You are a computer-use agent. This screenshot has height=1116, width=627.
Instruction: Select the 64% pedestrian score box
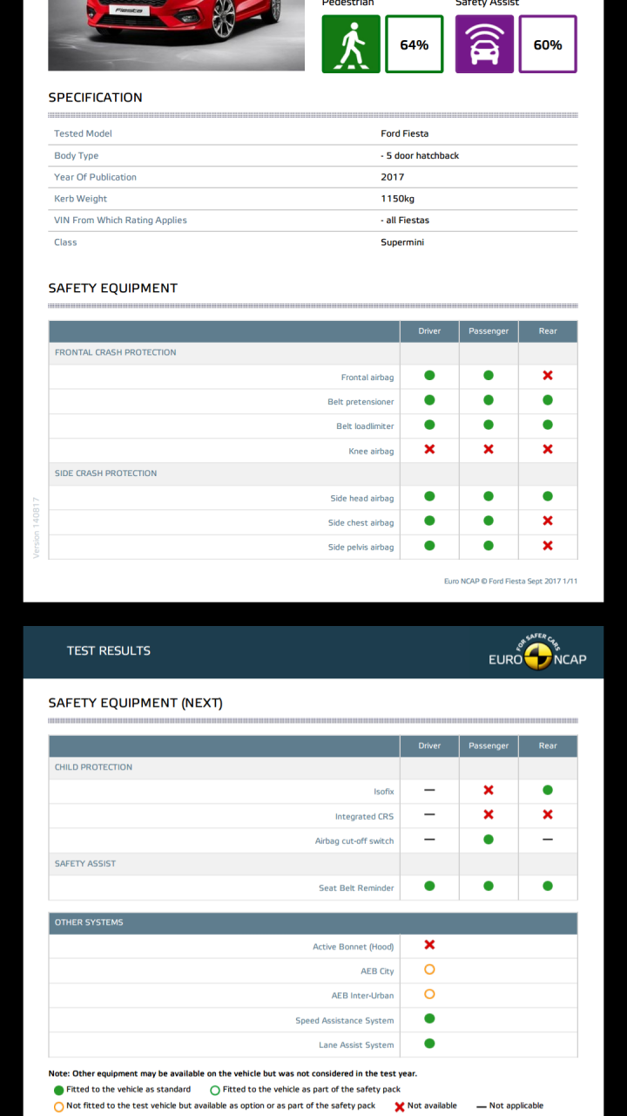point(415,44)
